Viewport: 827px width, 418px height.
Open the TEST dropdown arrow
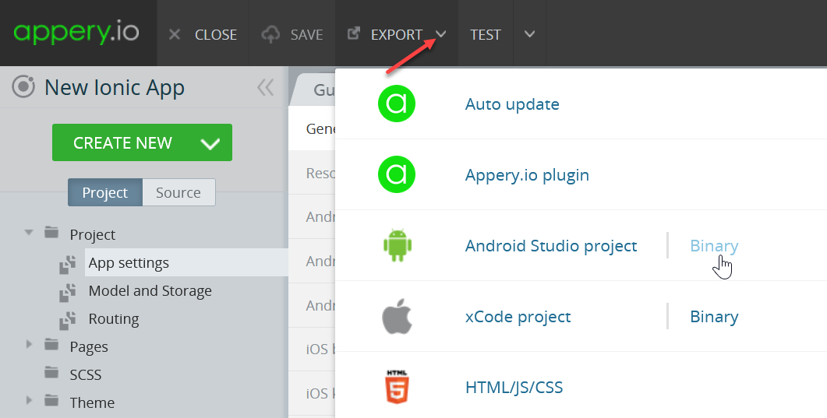click(x=529, y=34)
